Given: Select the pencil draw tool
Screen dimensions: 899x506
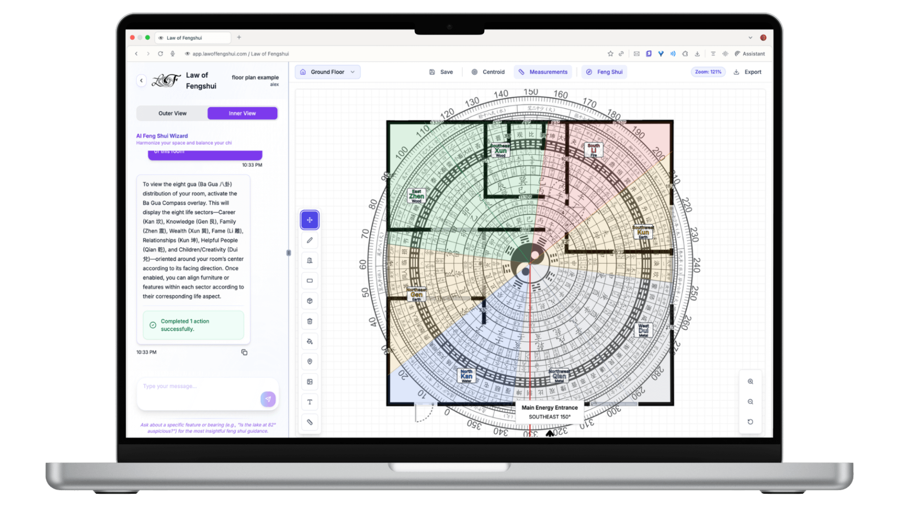Looking at the screenshot, I should pyautogui.click(x=309, y=240).
